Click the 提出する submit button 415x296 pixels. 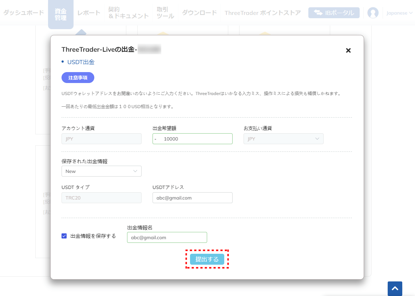point(207,259)
